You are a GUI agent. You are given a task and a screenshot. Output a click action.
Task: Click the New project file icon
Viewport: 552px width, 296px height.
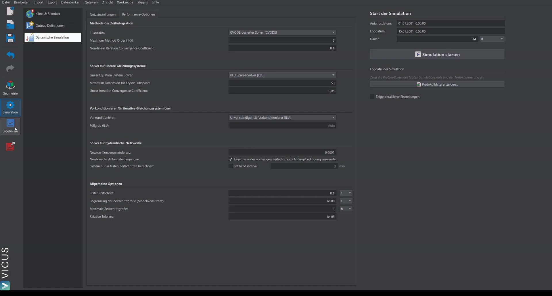(10, 11)
